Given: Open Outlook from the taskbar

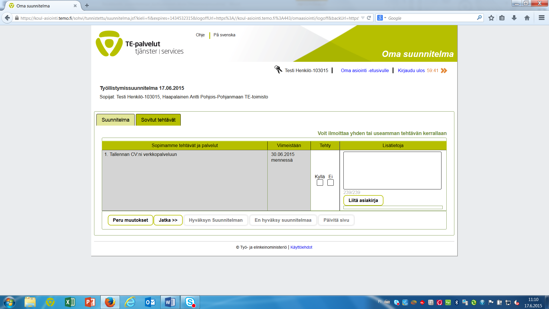Looking at the screenshot, I should click(x=150, y=302).
